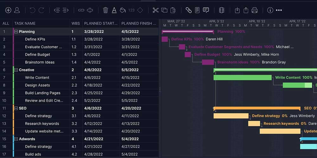Click the assign person icon
The height and width of the screenshot is (158, 317).
(17, 10)
